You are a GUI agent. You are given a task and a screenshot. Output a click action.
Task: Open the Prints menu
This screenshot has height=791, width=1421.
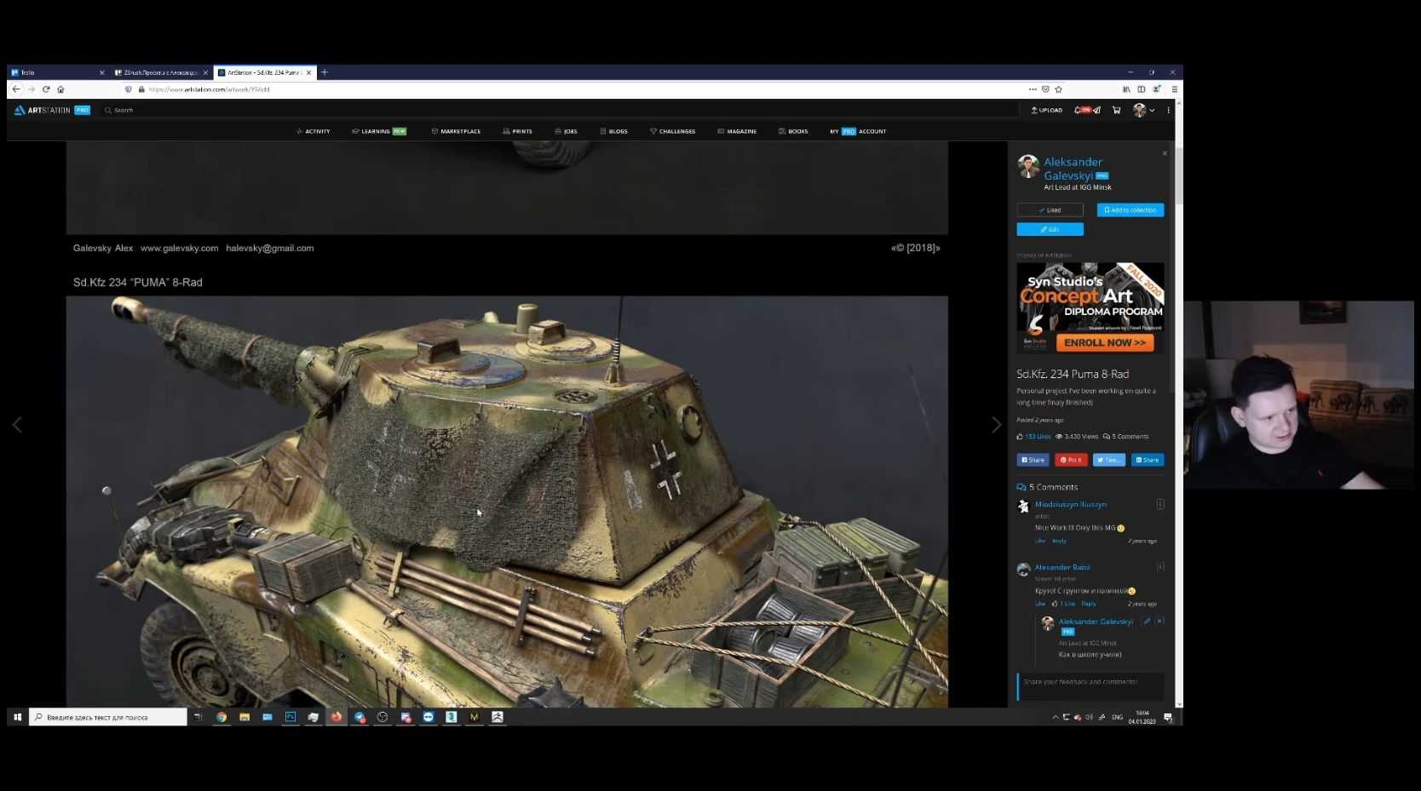coord(518,131)
